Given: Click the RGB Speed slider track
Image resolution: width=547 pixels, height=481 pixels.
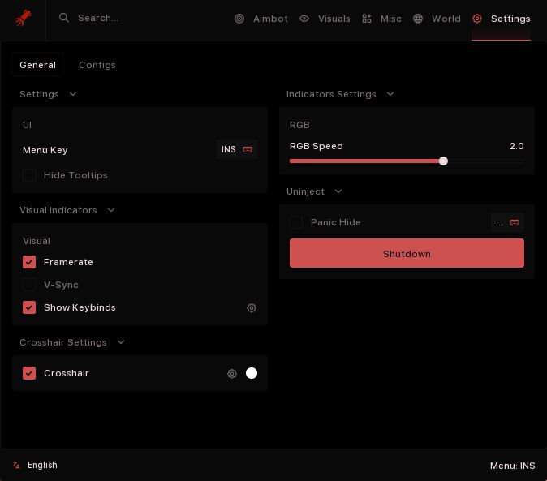Looking at the screenshot, I should [x=407, y=161].
